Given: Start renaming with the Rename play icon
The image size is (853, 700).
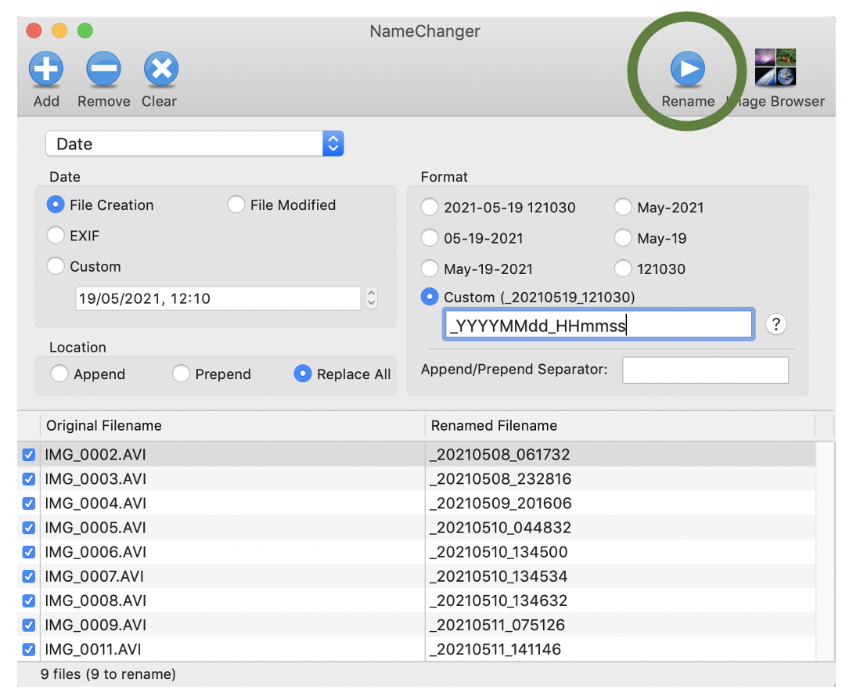Looking at the screenshot, I should (x=688, y=69).
